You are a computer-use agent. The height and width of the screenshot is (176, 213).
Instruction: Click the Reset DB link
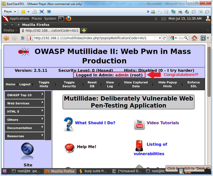(92, 84)
